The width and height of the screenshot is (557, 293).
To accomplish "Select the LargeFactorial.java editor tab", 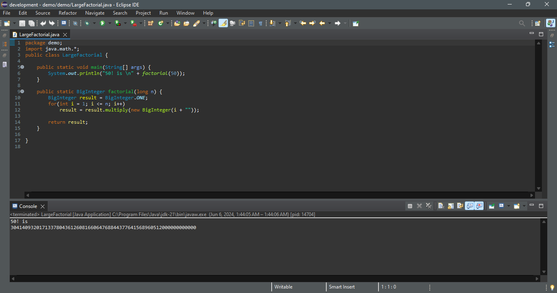I will [39, 35].
